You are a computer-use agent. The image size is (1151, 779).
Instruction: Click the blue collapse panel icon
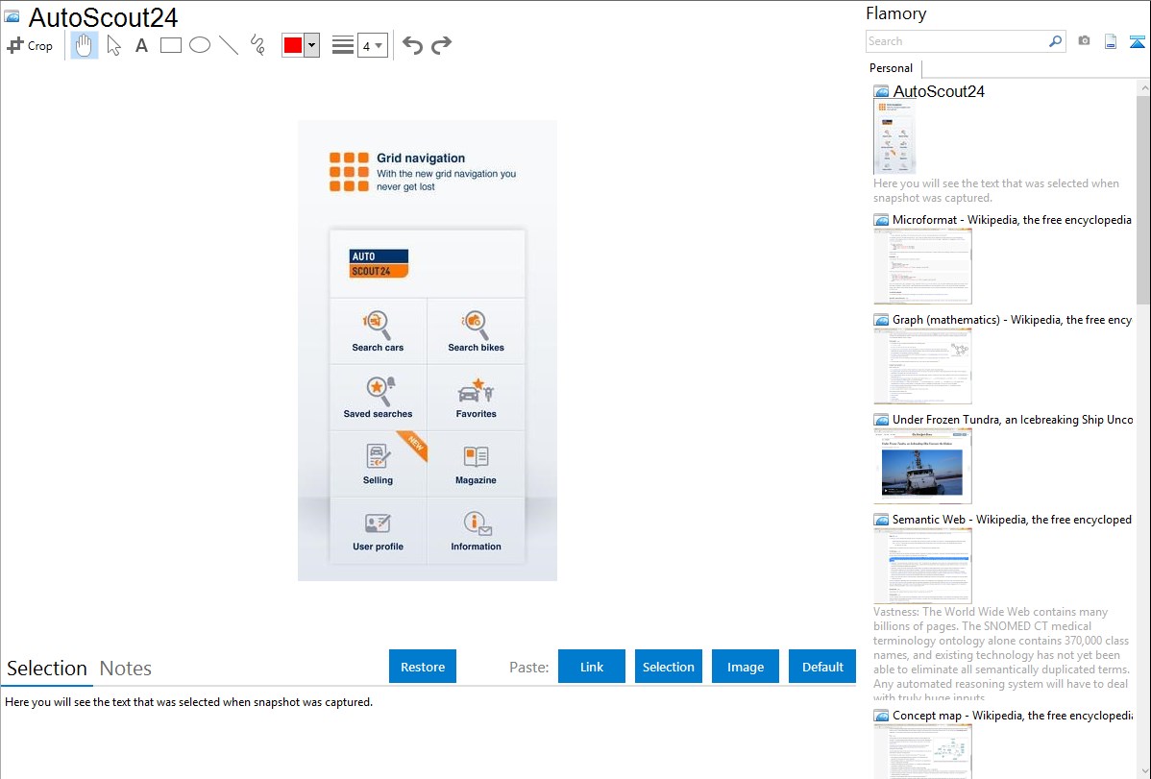pyautogui.click(x=1137, y=41)
